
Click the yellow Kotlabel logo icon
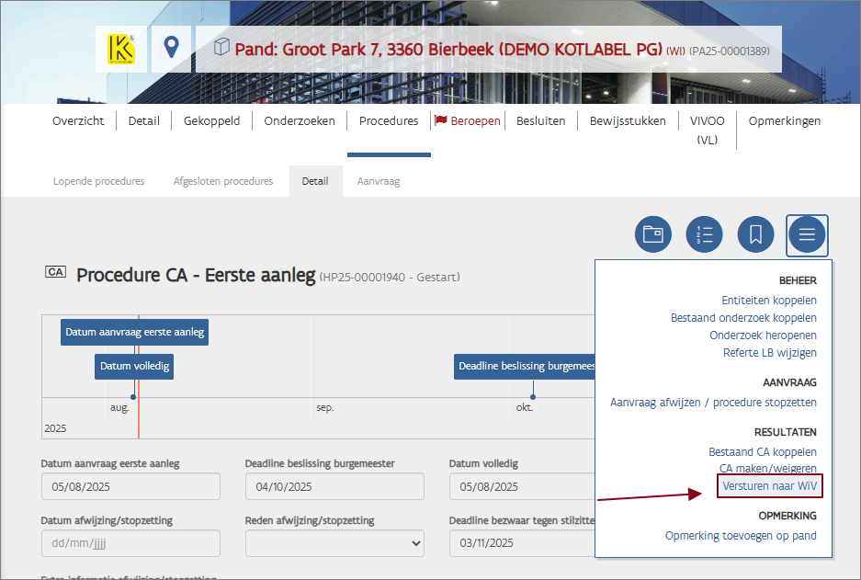[119, 49]
